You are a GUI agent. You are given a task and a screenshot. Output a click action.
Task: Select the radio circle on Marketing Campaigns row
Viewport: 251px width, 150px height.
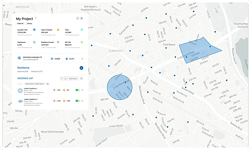point(82,59)
